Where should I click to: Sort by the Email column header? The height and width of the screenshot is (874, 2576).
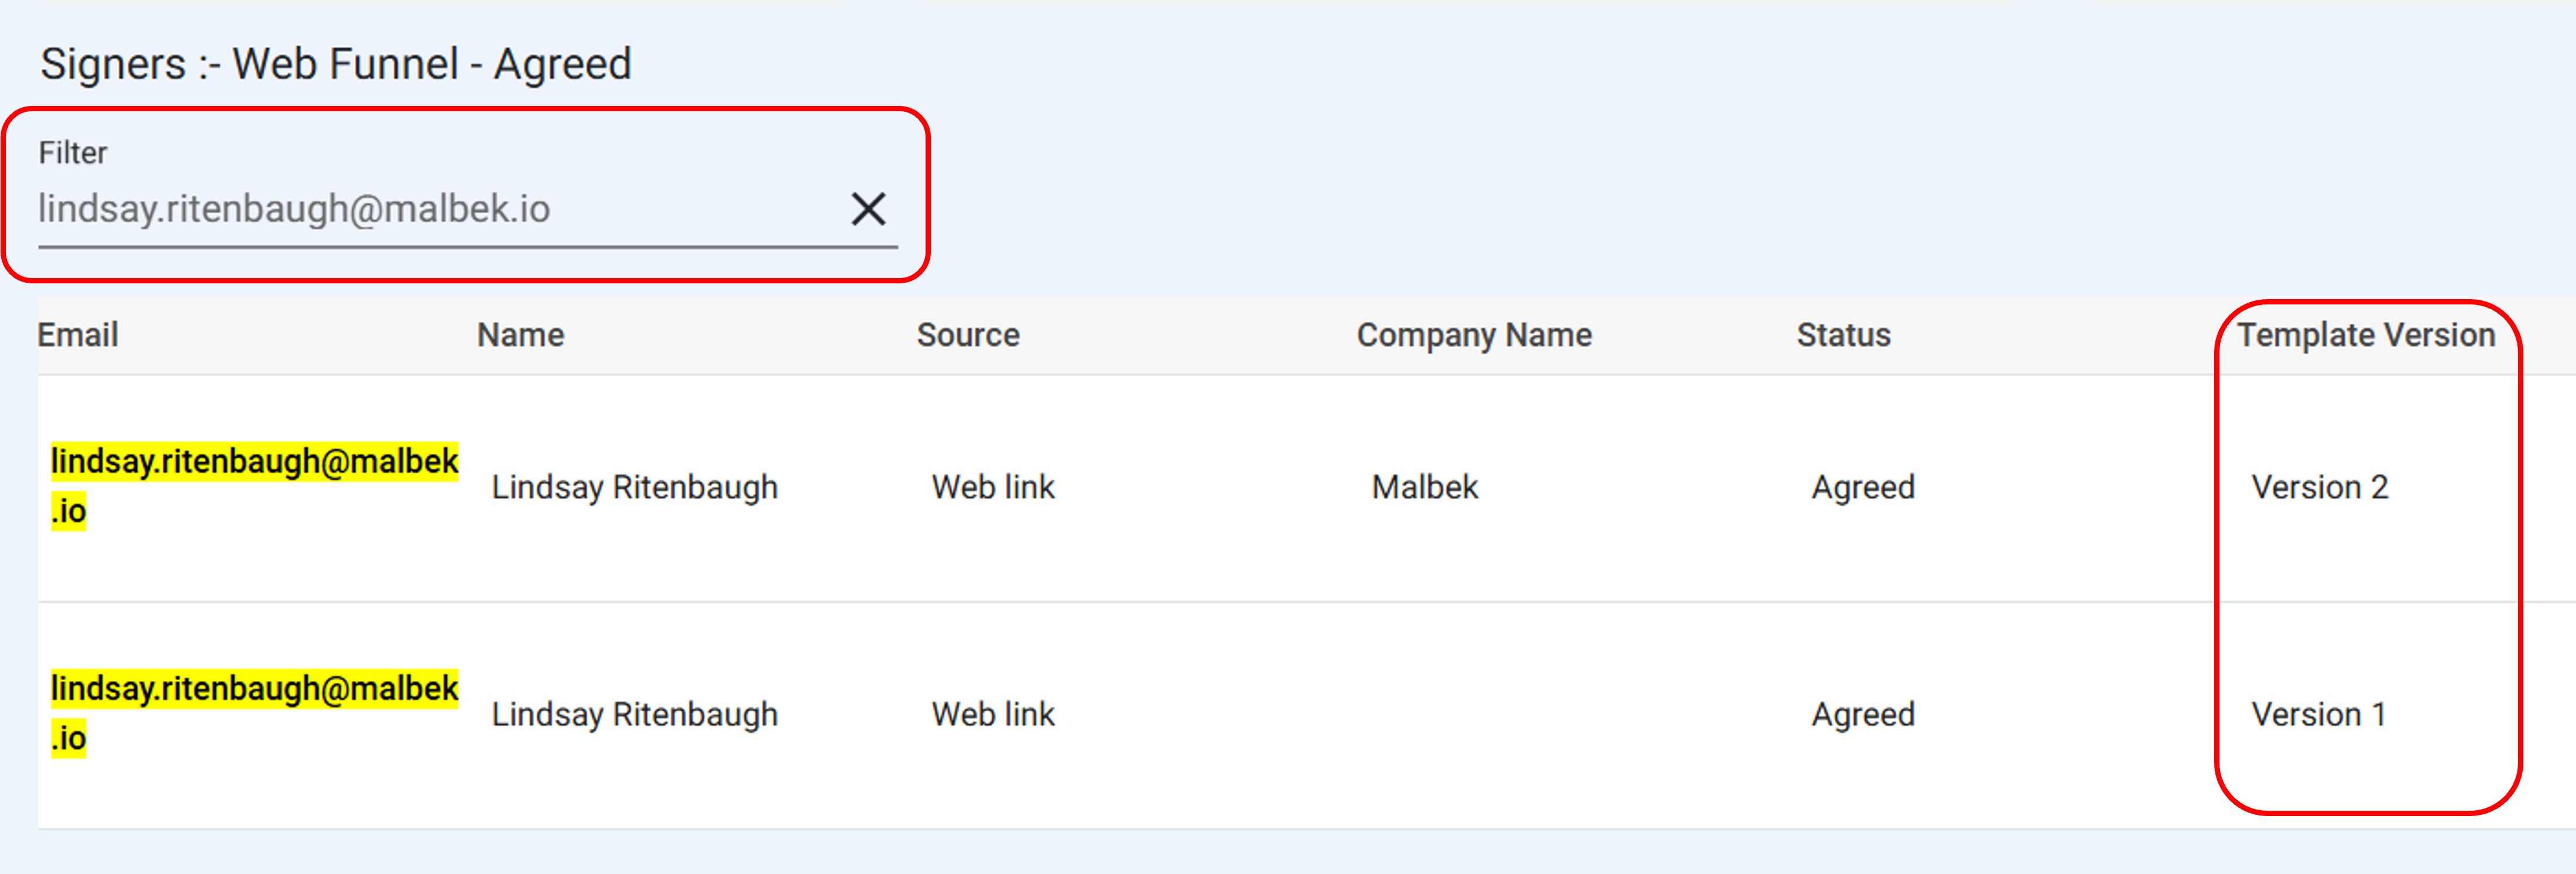click(x=78, y=335)
